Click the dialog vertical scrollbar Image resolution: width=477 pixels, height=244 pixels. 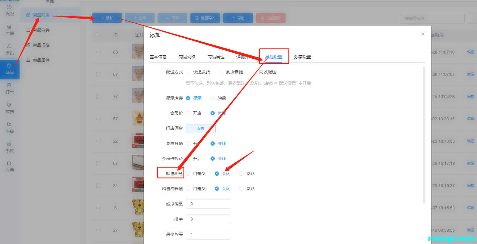point(424,135)
